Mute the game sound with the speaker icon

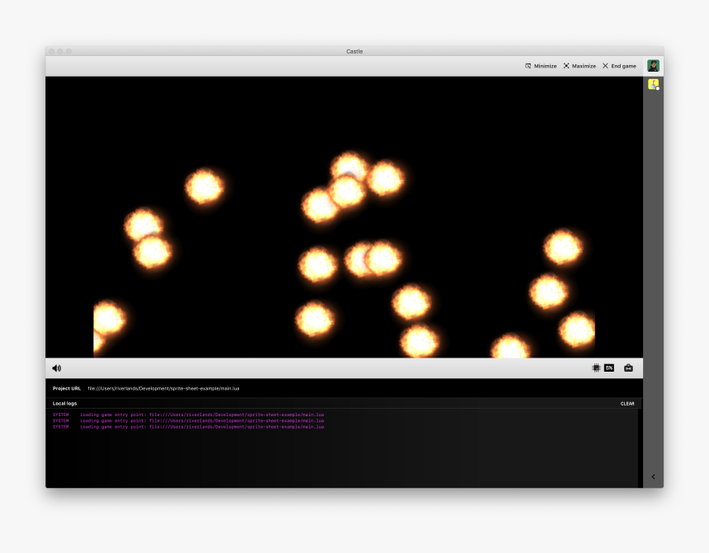coord(56,368)
